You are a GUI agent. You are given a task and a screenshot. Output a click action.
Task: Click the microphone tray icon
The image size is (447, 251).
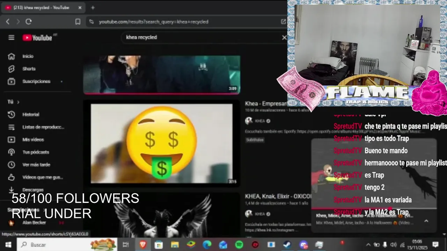385,245
